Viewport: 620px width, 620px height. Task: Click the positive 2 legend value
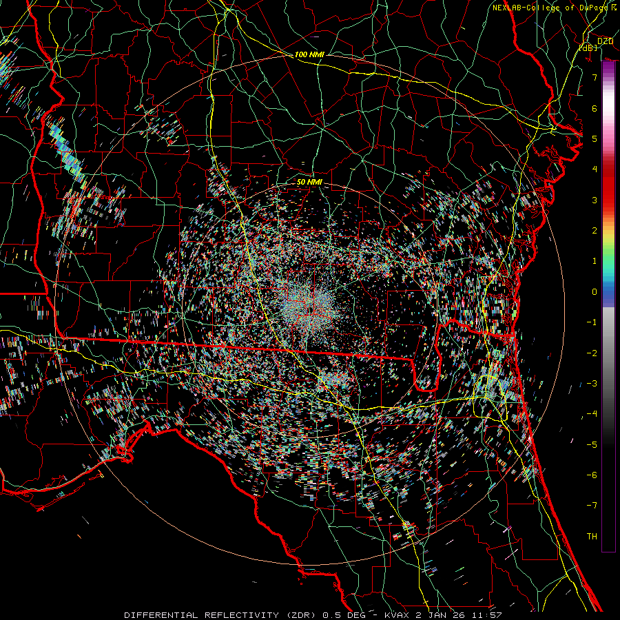tap(595, 231)
